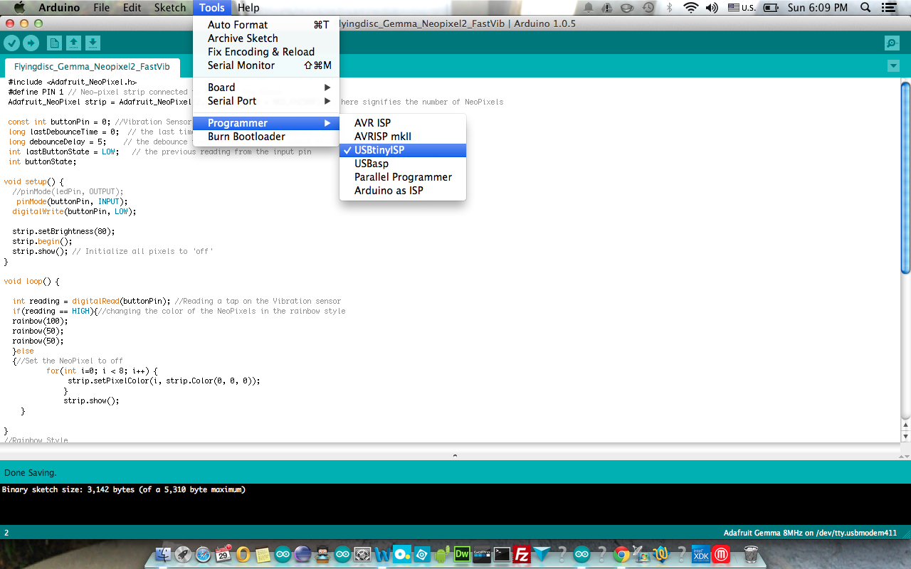Select the Flyingdisc_Gemma_Neopixel2_FastVib tab
The height and width of the screenshot is (569, 911).
coord(92,67)
